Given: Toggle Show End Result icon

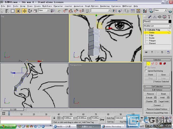Looking at the screenshot, I should pyautogui.click(x=152, y=52).
